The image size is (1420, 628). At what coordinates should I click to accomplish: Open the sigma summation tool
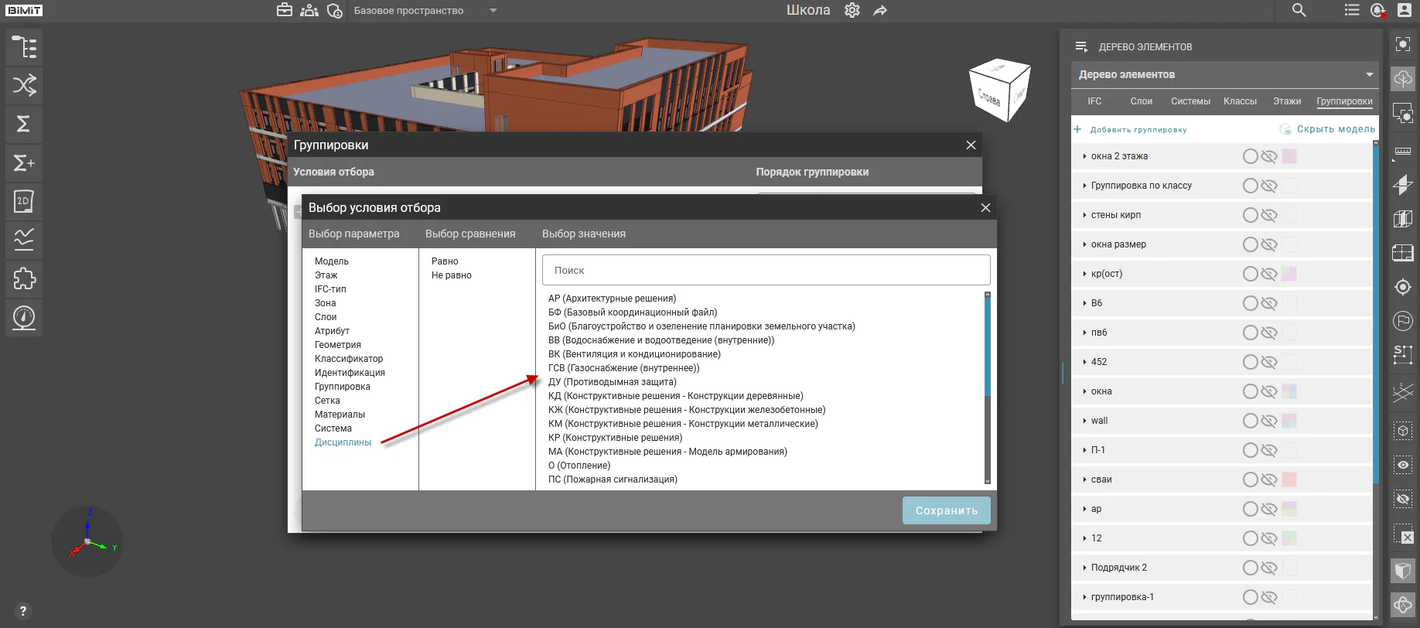[x=24, y=124]
